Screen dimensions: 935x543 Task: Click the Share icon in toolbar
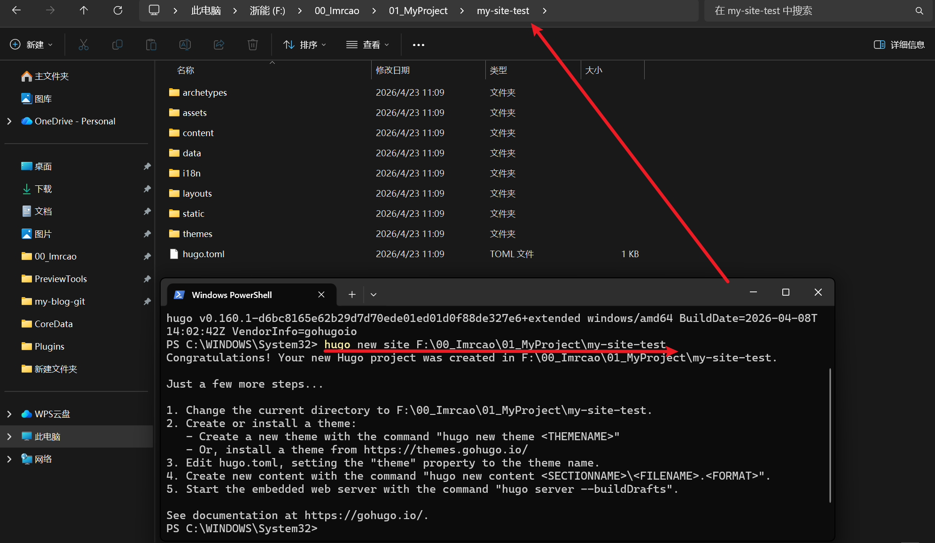219,45
